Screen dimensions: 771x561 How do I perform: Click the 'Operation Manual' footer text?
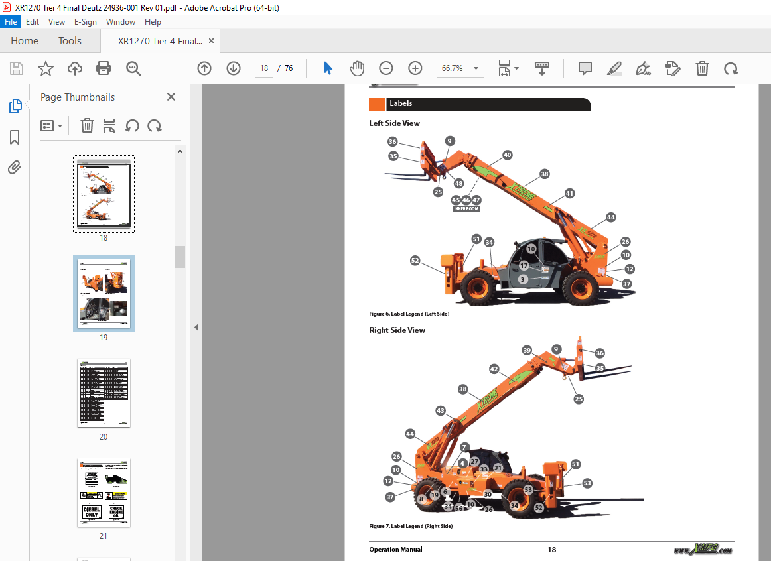coord(396,550)
